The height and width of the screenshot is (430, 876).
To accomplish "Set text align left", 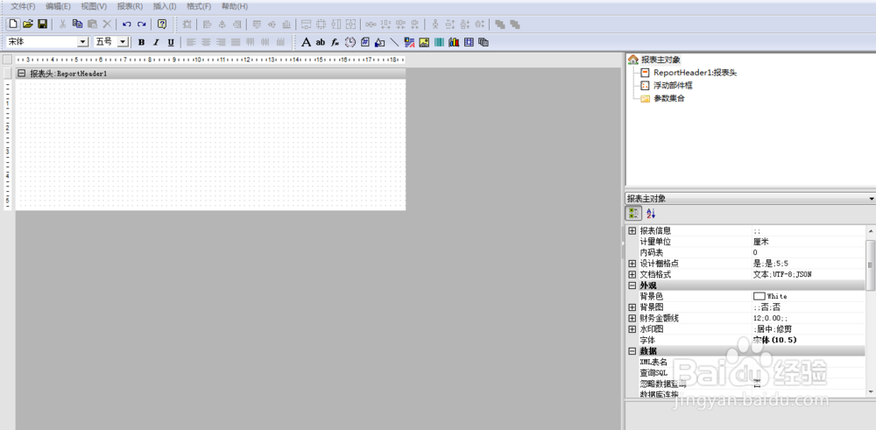I will pos(192,42).
